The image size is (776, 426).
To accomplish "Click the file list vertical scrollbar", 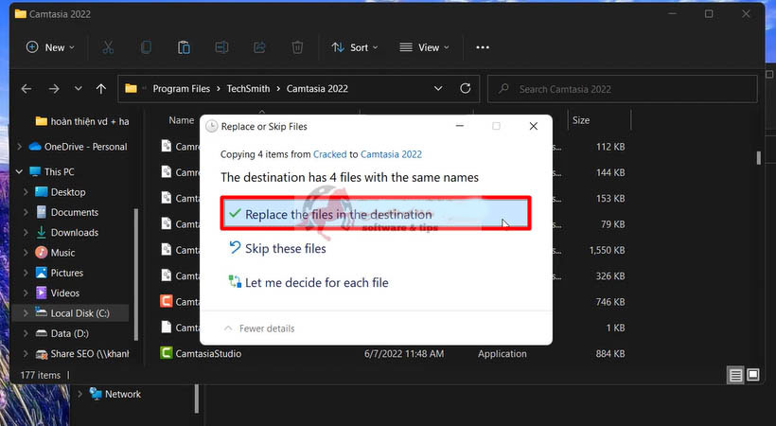I will pos(758,157).
